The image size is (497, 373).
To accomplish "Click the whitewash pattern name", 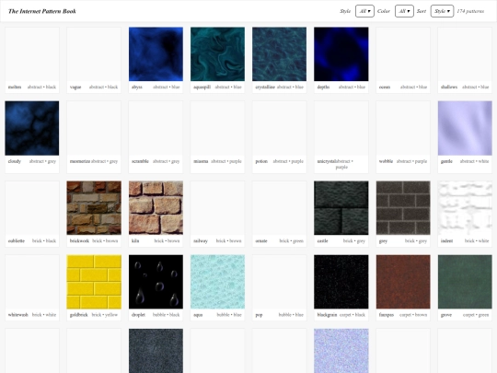I will tap(18, 315).
